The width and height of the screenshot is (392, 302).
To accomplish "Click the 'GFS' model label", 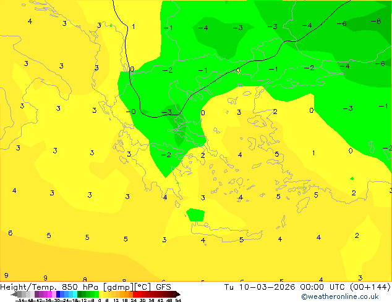I will point(163,287).
